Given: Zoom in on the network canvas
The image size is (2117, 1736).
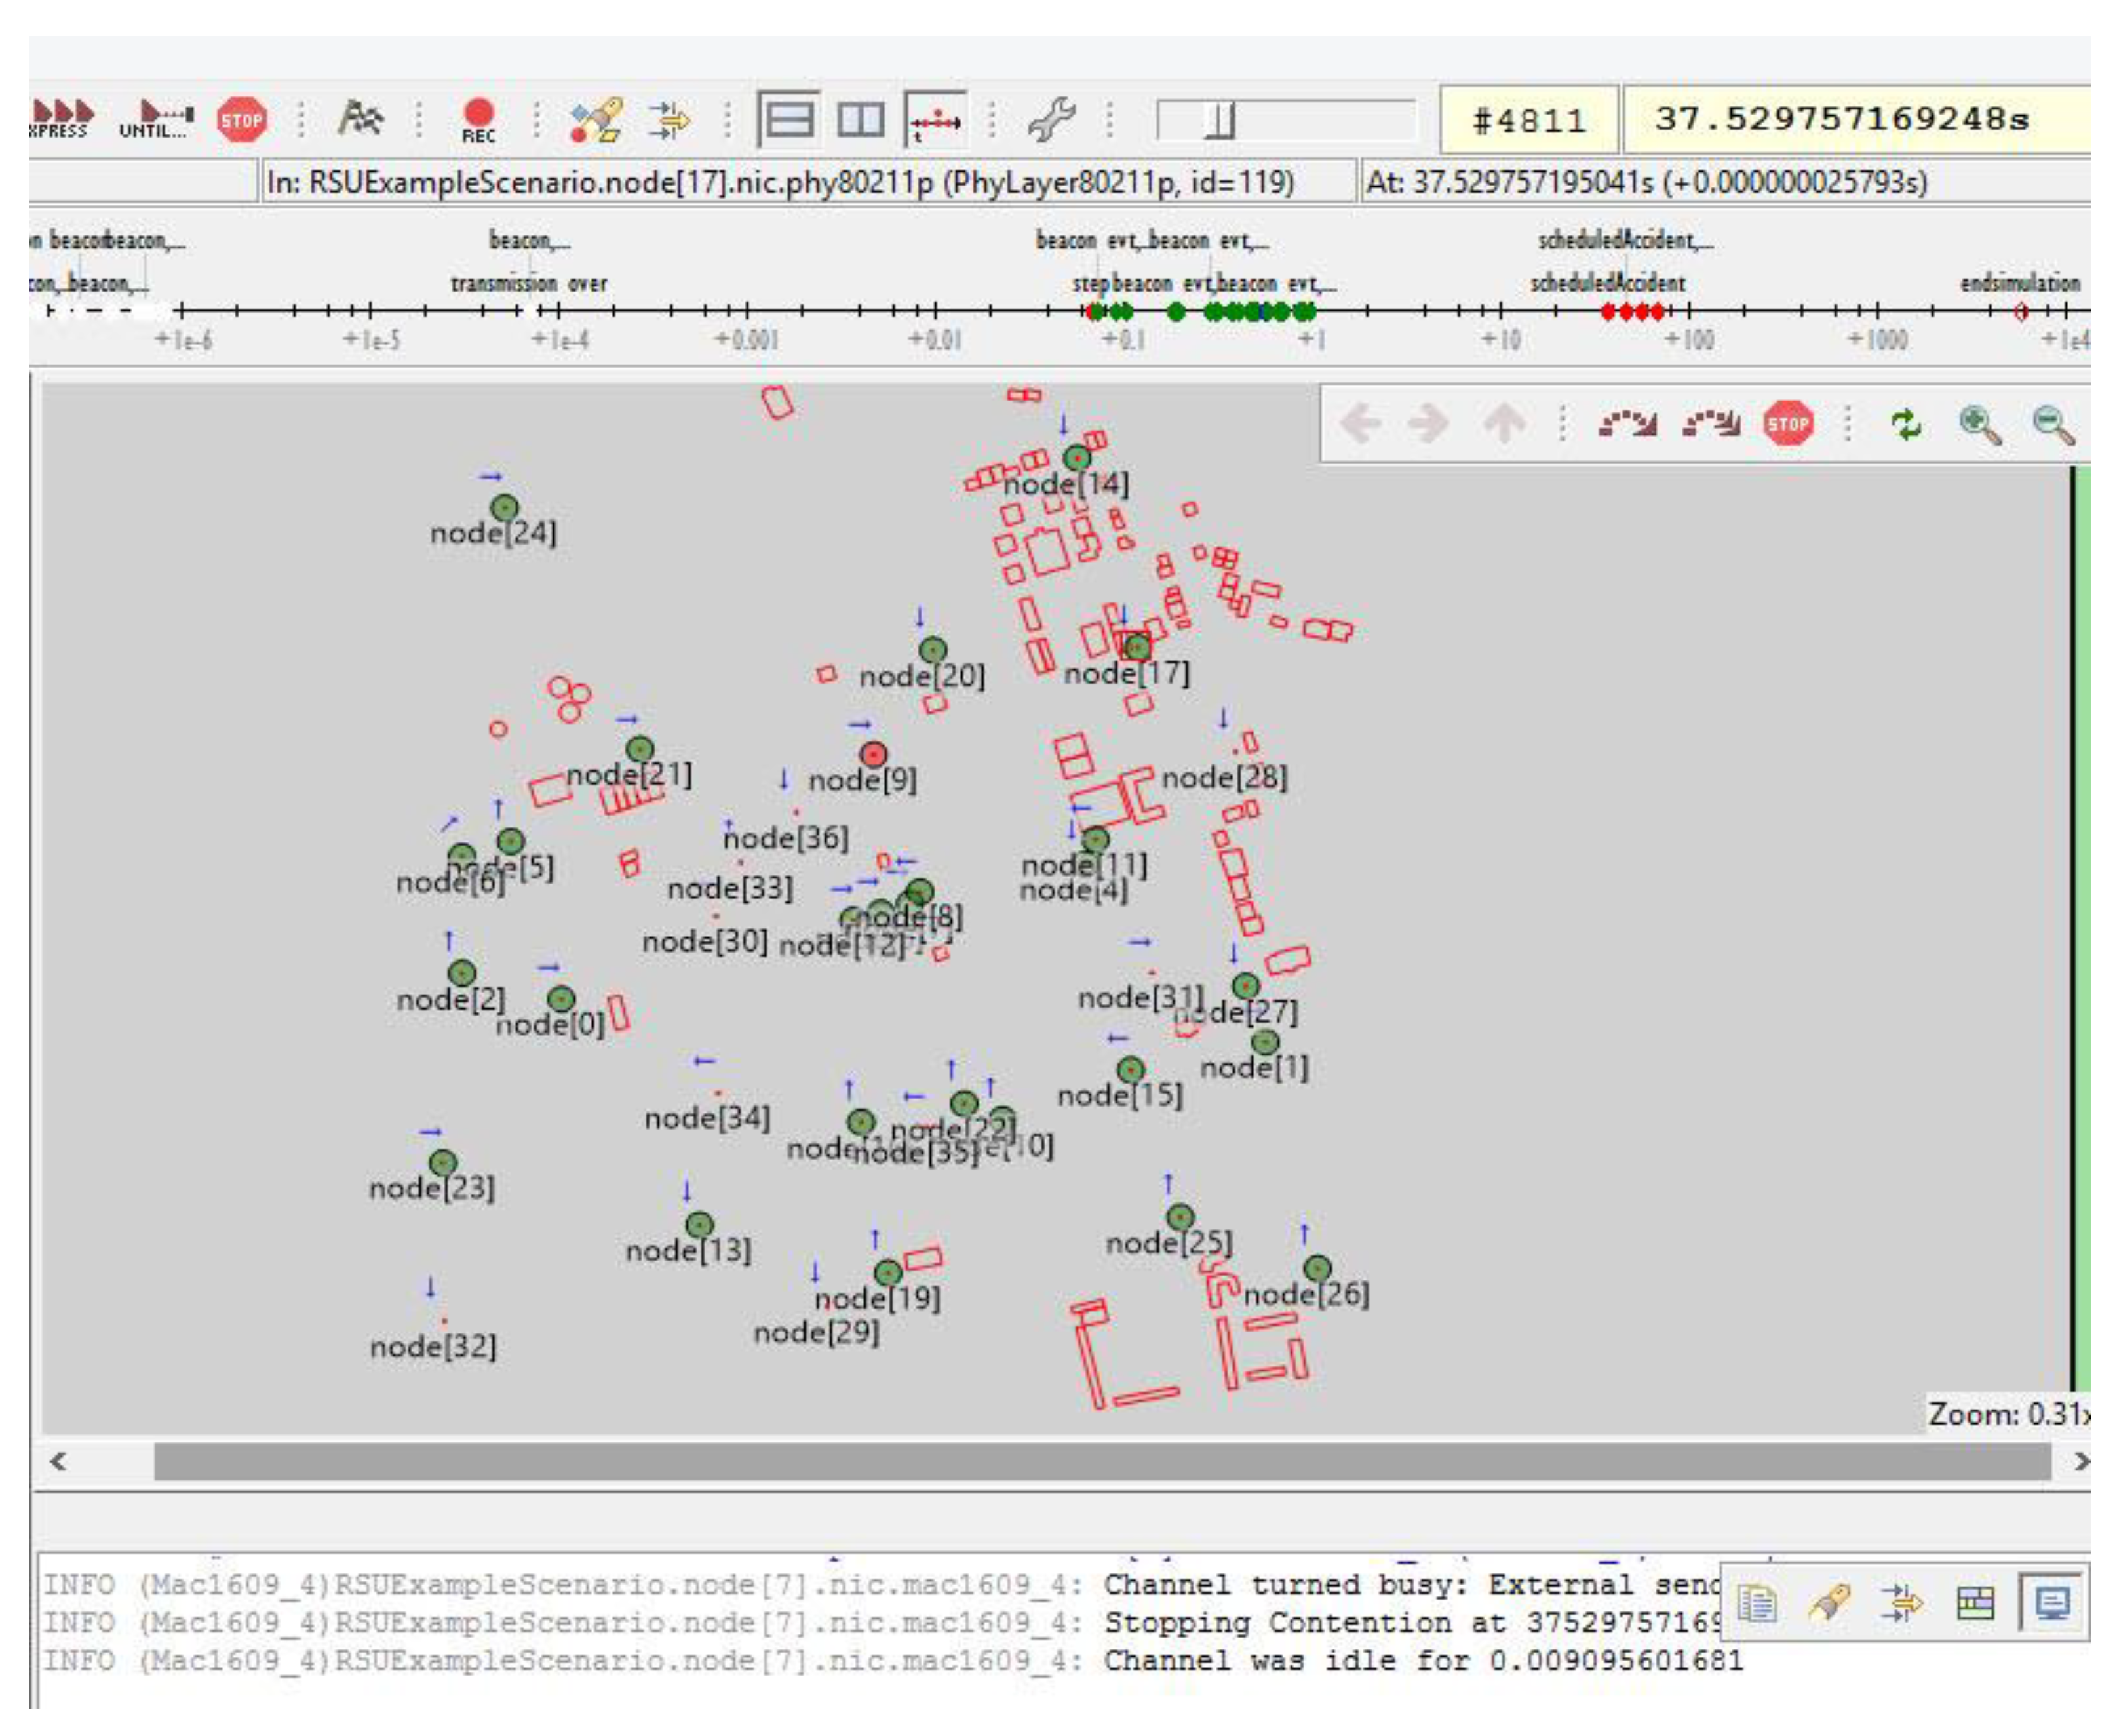Looking at the screenshot, I should 1979,425.
